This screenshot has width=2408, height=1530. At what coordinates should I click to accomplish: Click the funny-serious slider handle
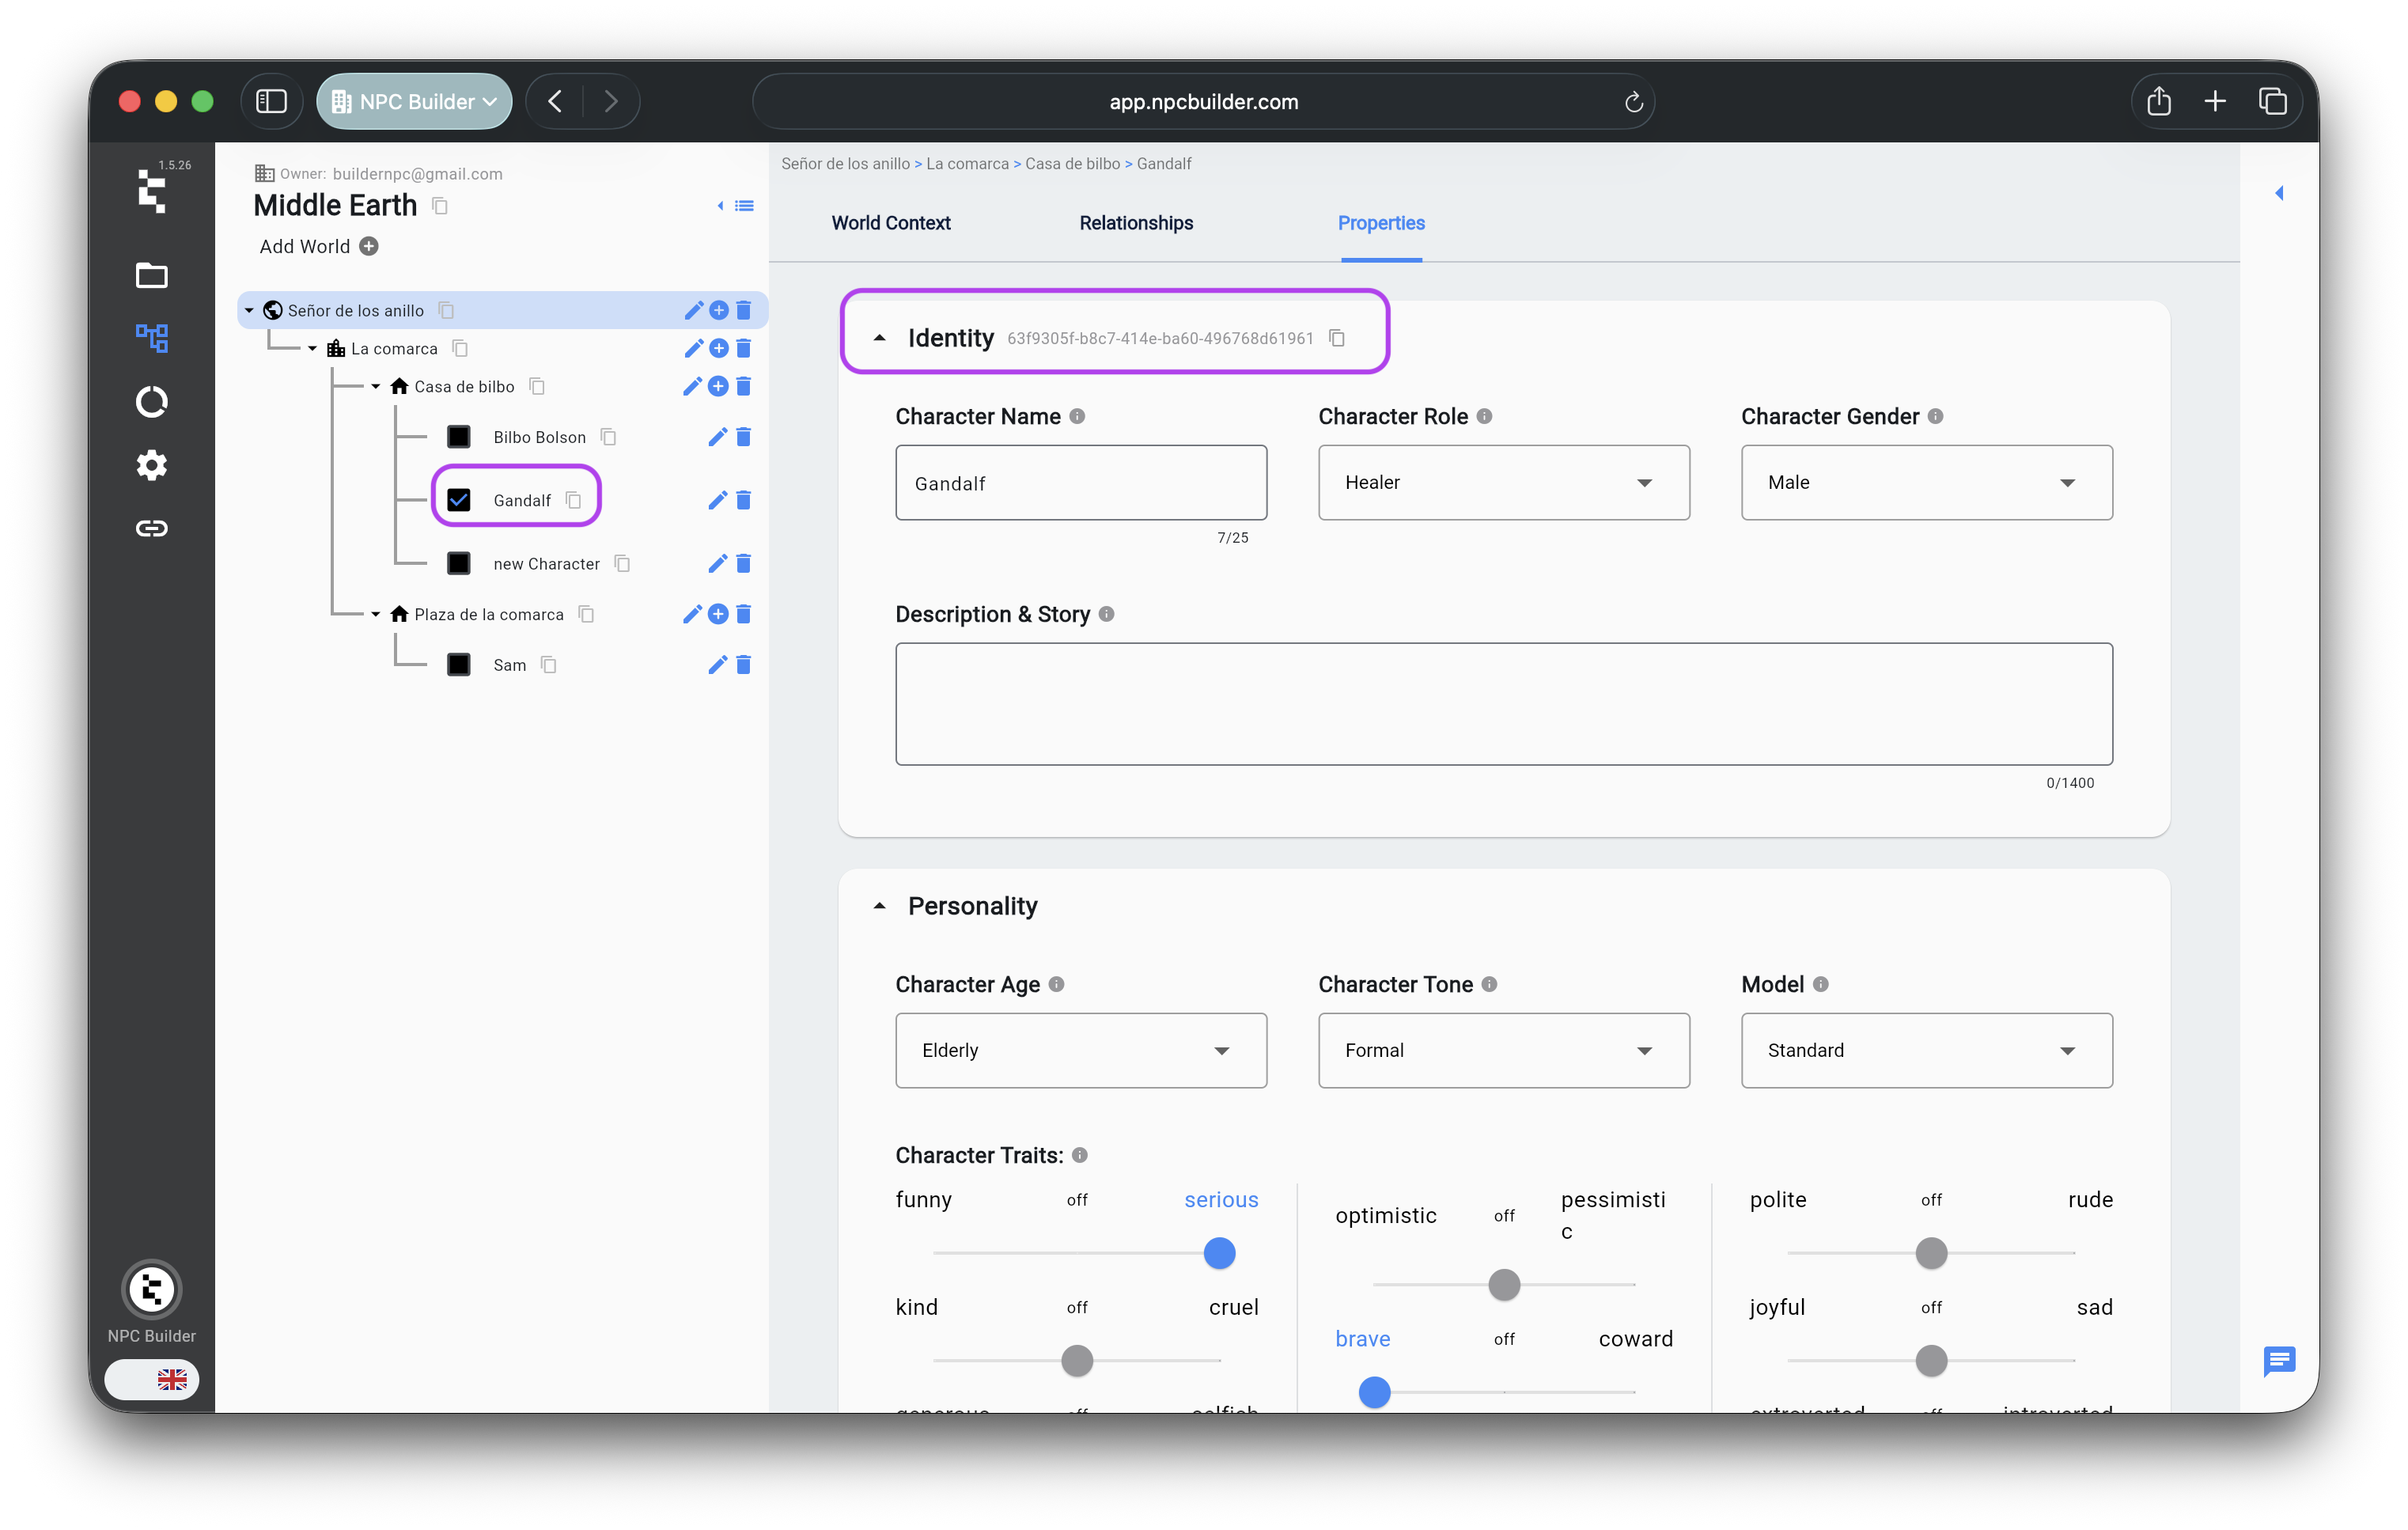[x=1219, y=1253]
